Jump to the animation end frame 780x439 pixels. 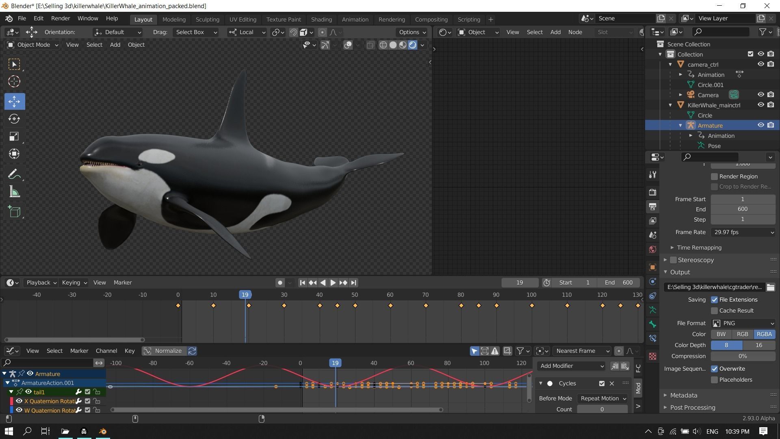click(x=353, y=283)
